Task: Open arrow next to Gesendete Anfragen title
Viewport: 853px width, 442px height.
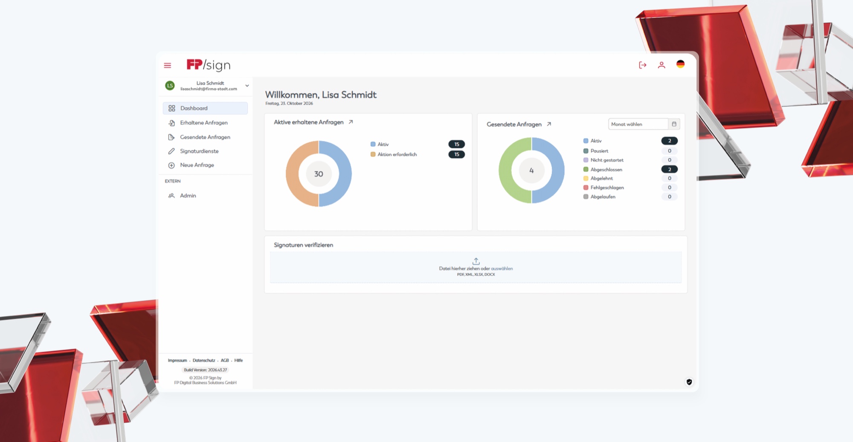Action: click(x=549, y=124)
